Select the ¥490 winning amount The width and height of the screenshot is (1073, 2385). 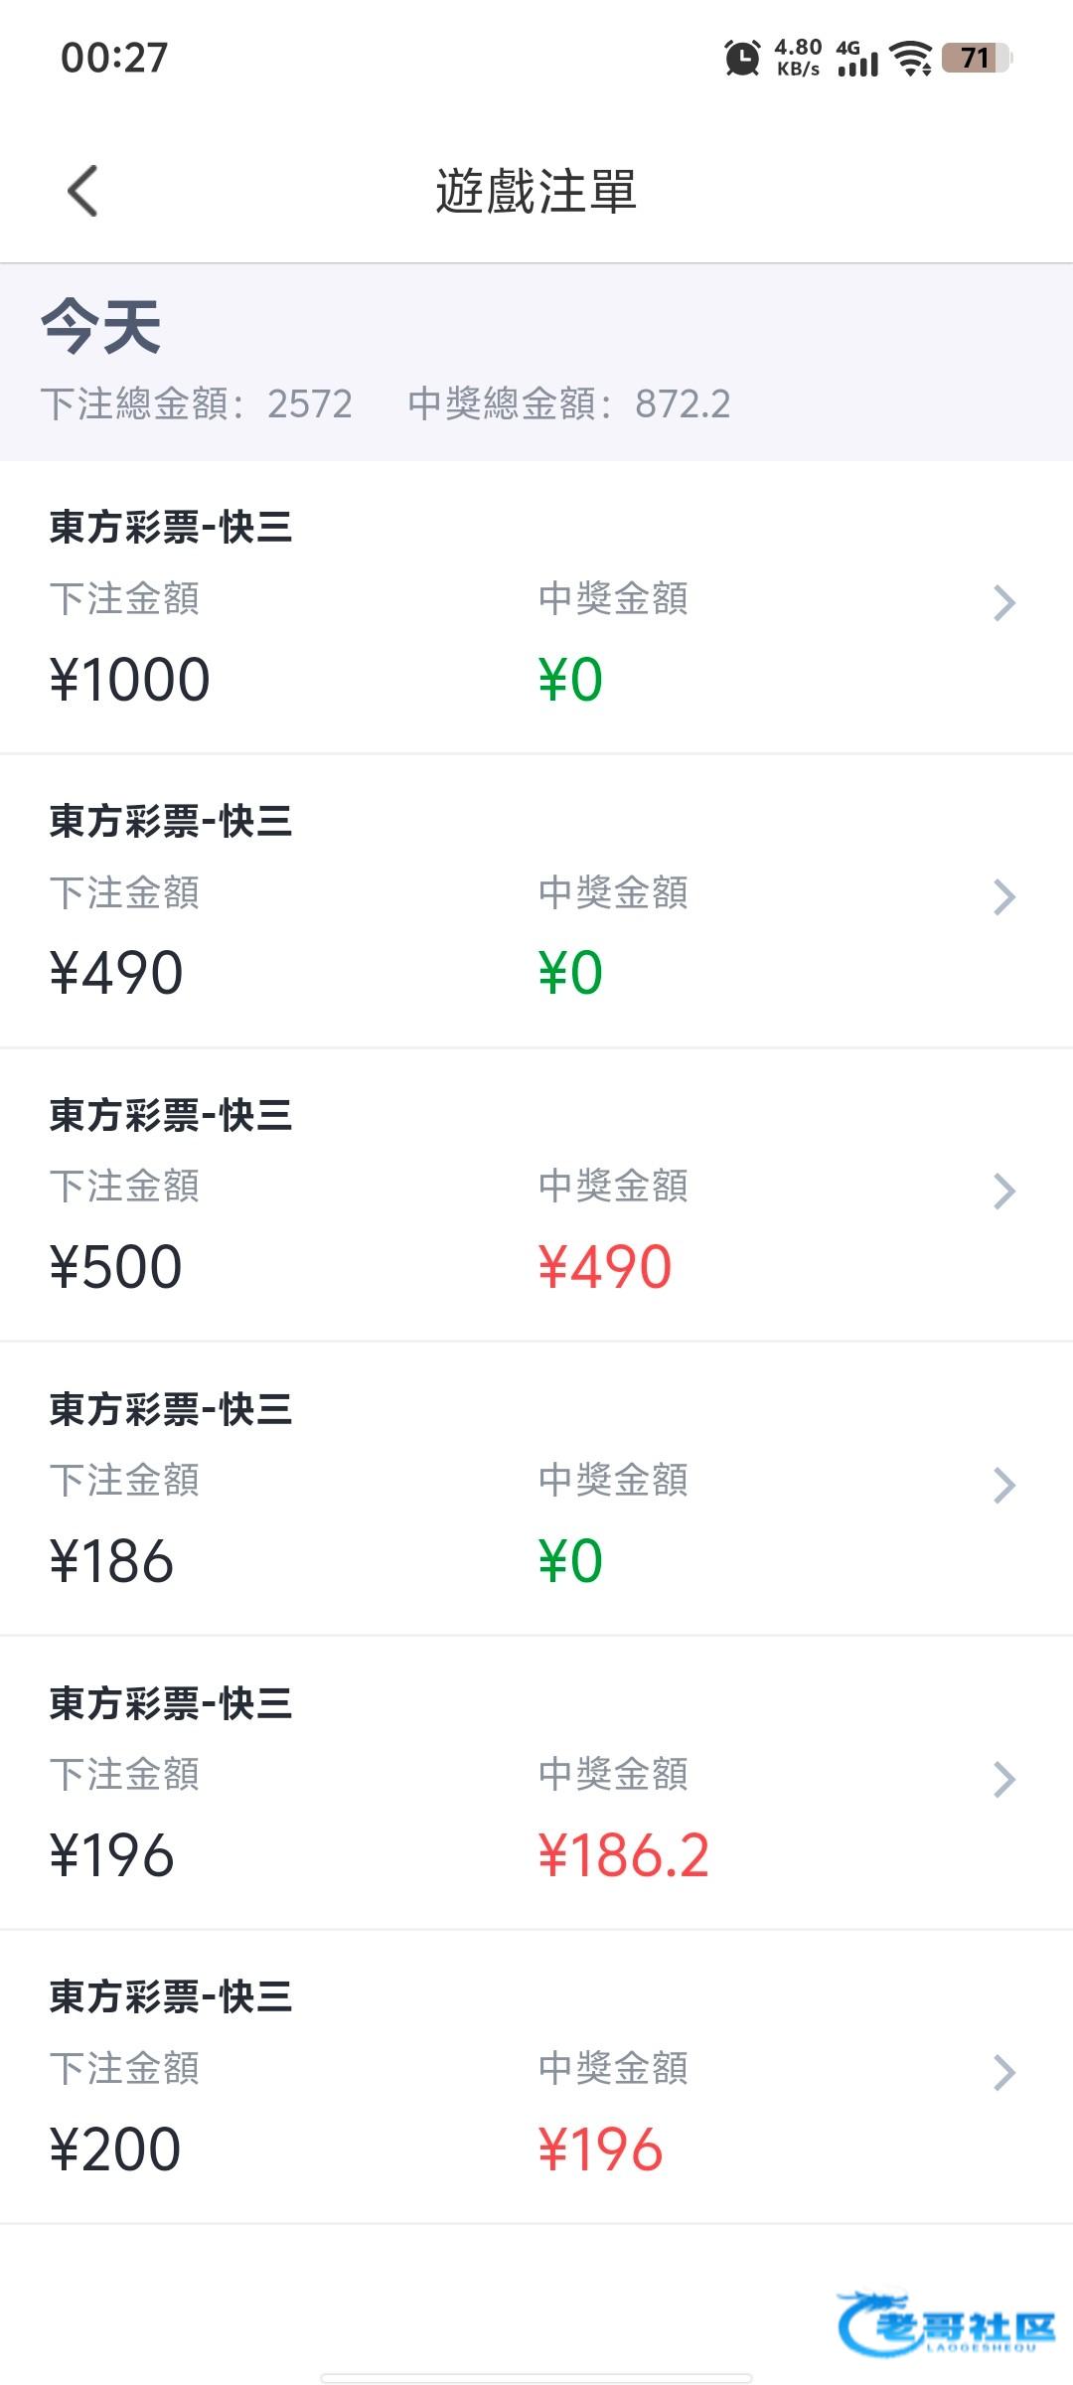tap(605, 1267)
